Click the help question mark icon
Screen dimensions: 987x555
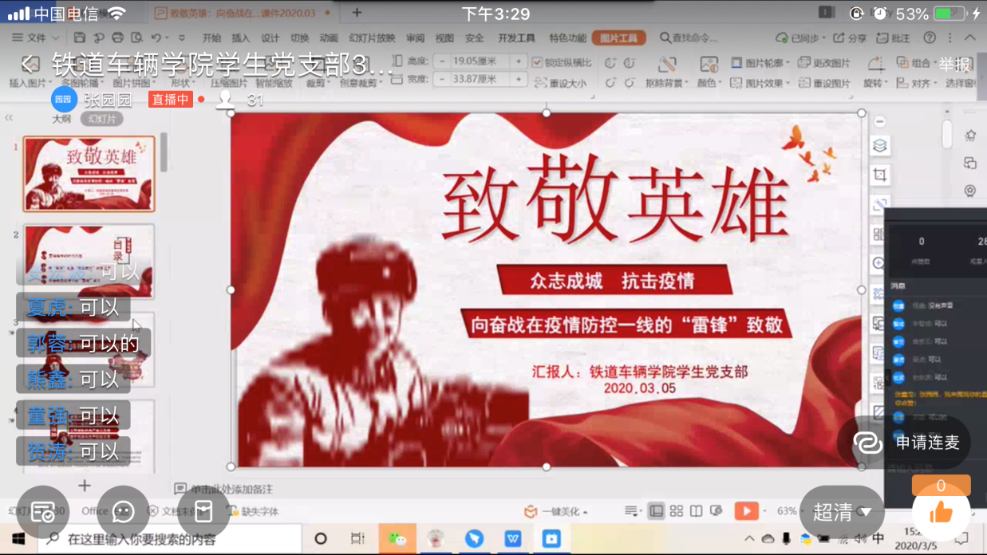(x=930, y=37)
